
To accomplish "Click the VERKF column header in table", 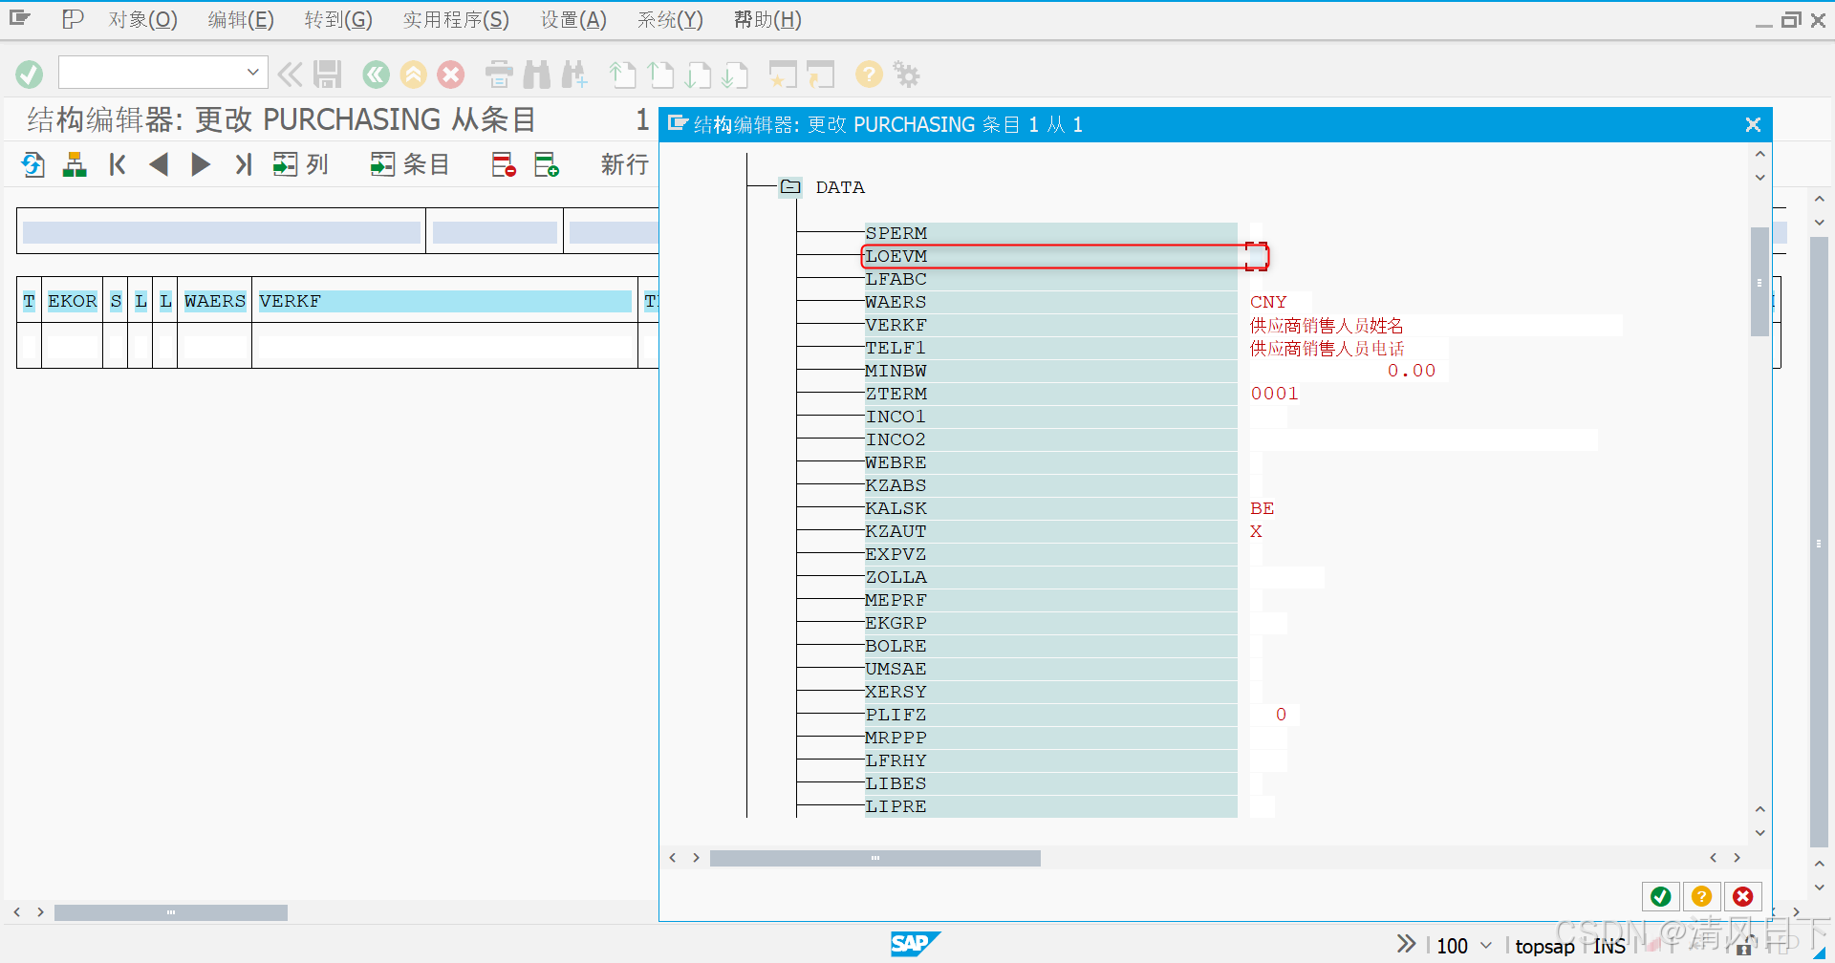I will point(444,301).
